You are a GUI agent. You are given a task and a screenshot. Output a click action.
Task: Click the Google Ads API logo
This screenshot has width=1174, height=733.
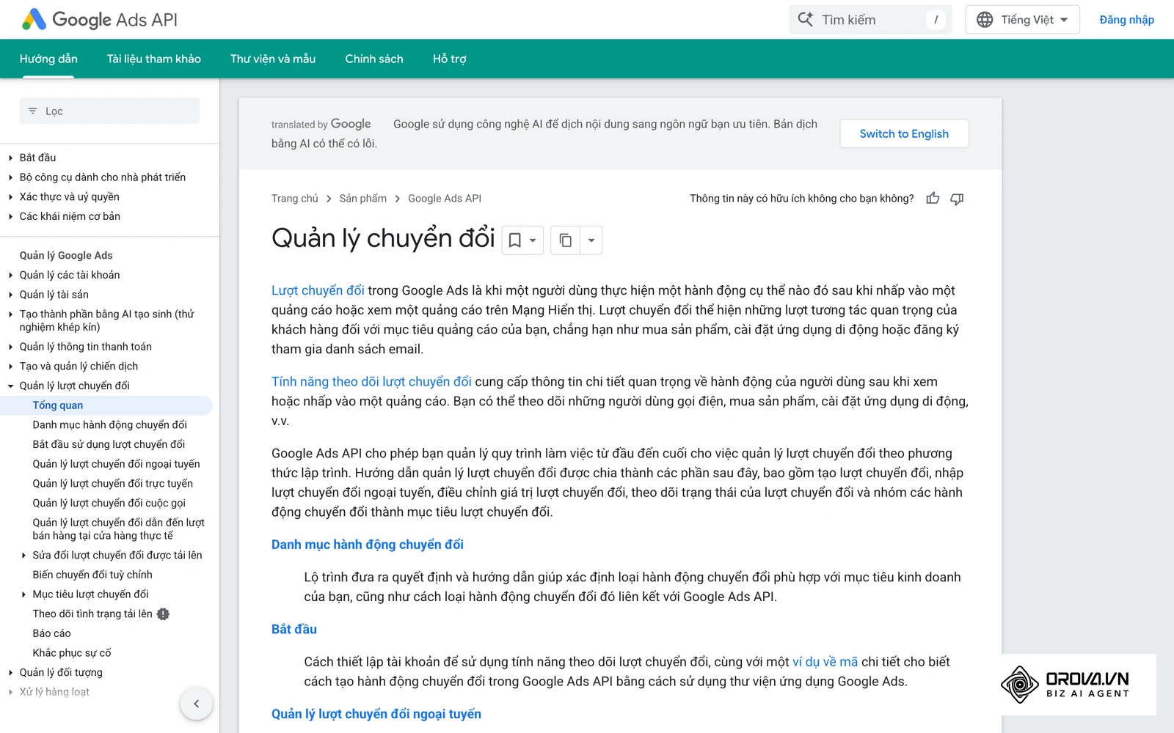coord(101,20)
